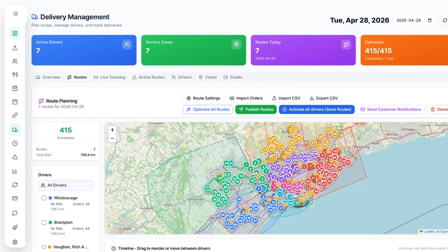
Task: Click the blue Mississauga color dot
Action: [x=50, y=198]
